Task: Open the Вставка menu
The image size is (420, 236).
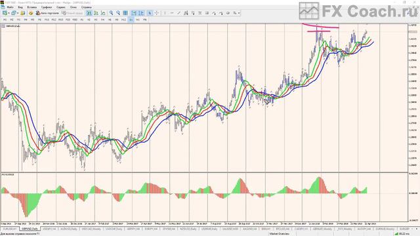Action: click(32, 7)
